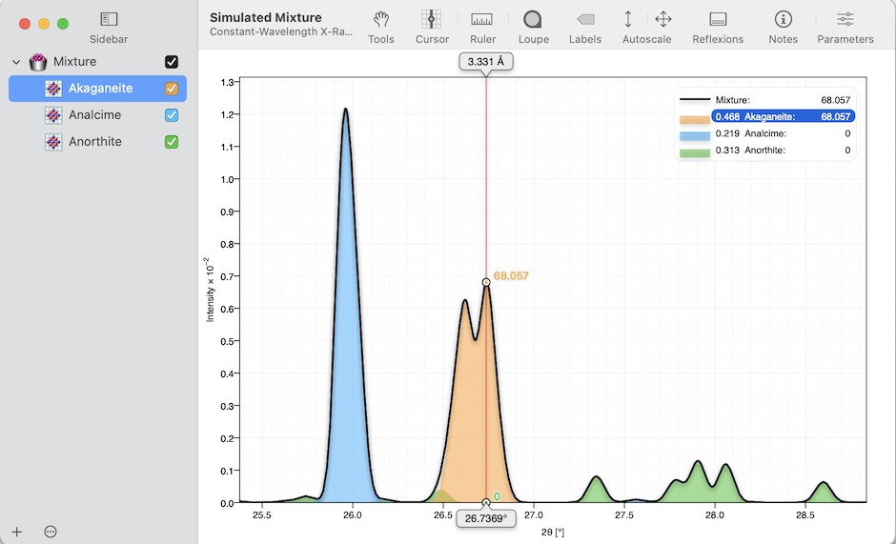The height and width of the screenshot is (544, 896).
Task: Select Anorthite in the sidebar
Action: (95, 142)
